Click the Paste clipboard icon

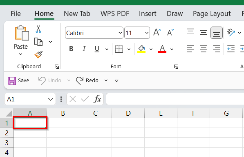click(x=22, y=33)
